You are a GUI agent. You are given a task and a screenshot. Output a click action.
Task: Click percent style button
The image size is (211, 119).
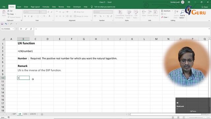pos(100,16)
